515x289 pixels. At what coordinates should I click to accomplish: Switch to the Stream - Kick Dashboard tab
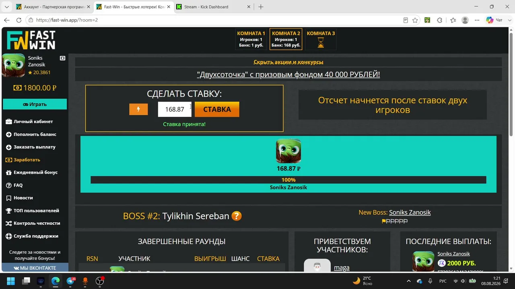[213, 7]
